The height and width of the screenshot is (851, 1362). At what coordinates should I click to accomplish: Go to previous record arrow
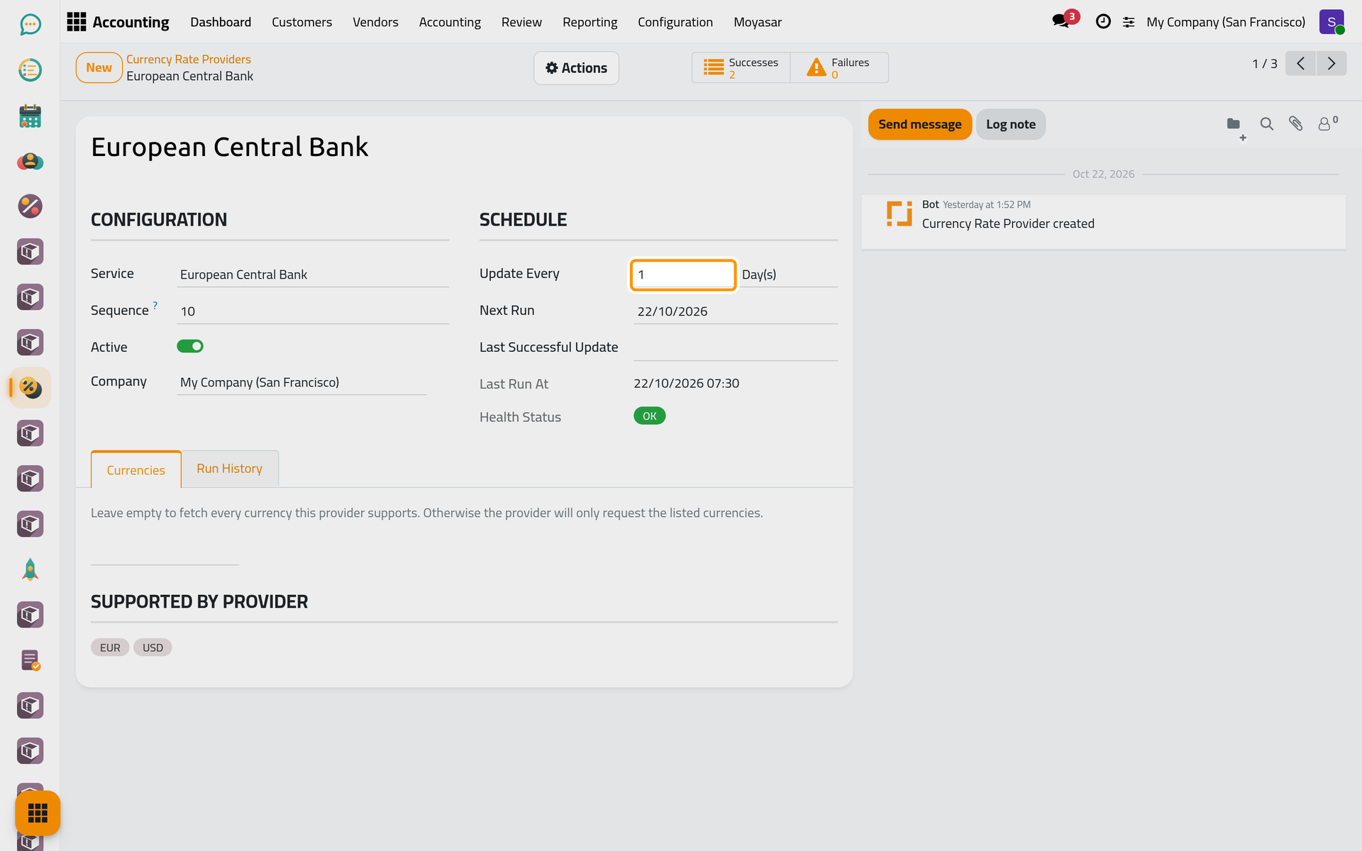1300,64
